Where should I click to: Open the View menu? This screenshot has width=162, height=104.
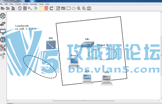[11, 4]
